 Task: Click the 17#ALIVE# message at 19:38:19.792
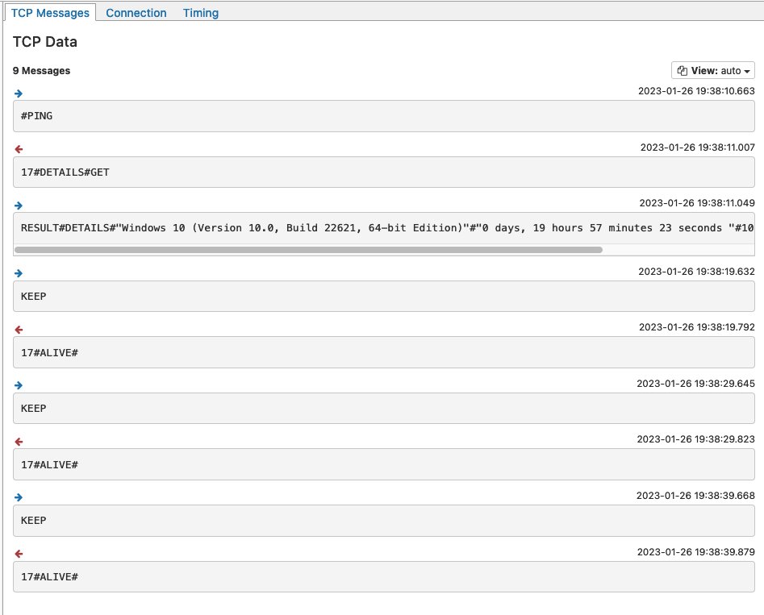(x=383, y=352)
